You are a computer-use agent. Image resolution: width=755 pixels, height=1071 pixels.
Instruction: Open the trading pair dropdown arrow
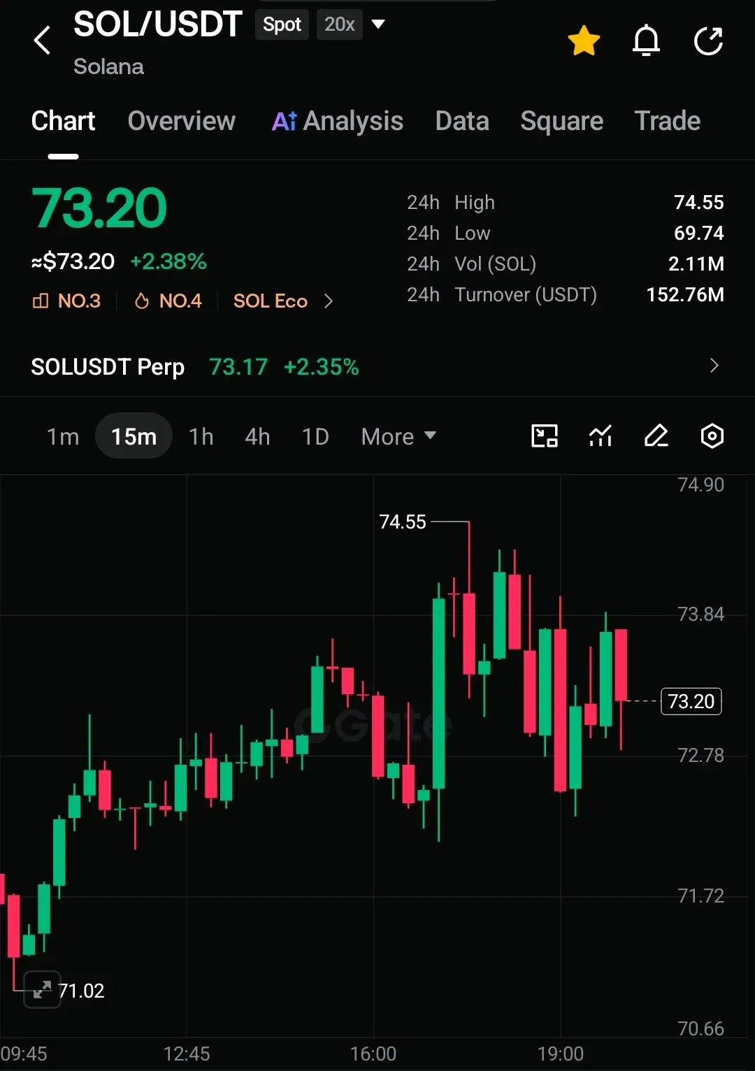tap(378, 24)
